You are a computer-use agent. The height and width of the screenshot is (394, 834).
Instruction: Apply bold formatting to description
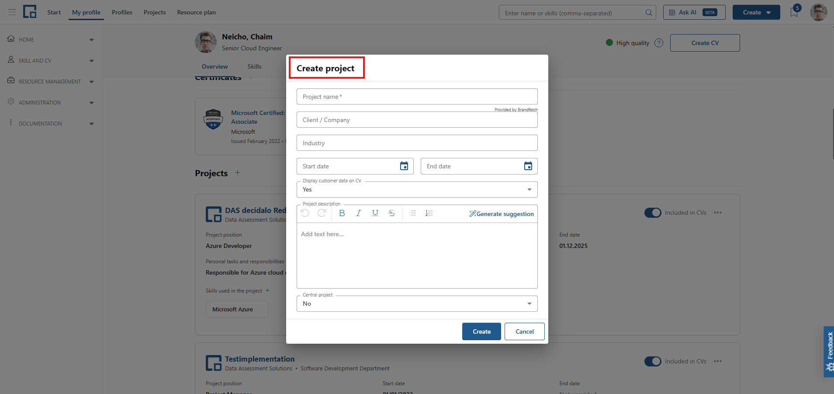[342, 213]
